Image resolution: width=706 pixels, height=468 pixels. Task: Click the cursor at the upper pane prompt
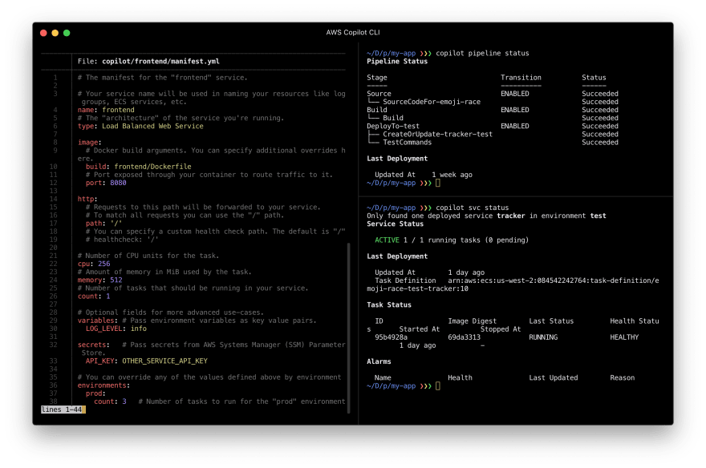click(x=438, y=183)
